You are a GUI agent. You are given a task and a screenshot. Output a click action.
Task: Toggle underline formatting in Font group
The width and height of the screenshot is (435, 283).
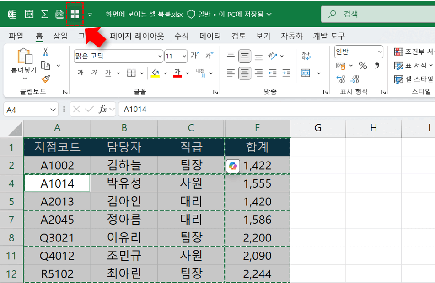[108, 73]
